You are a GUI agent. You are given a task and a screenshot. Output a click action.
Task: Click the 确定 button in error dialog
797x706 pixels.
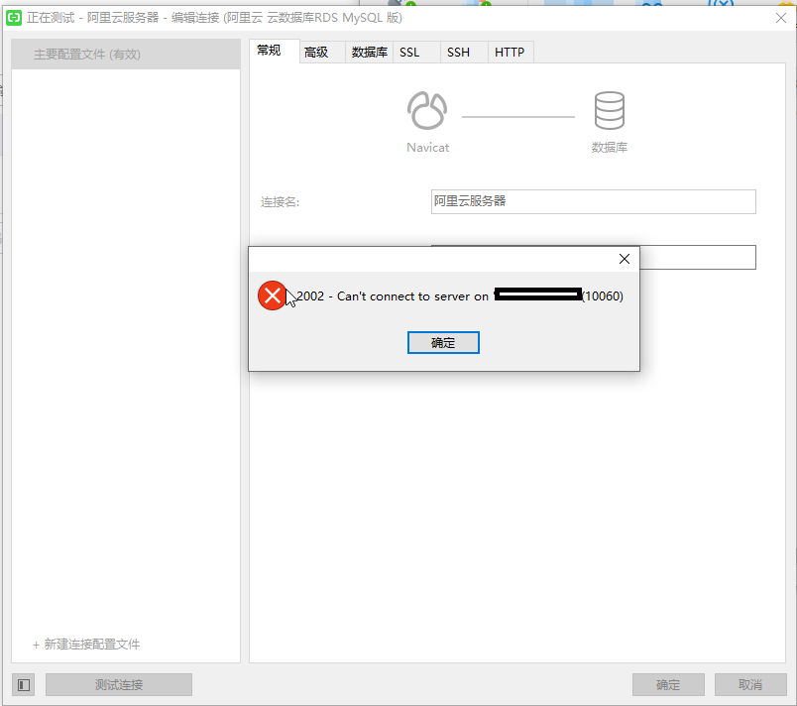coord(443,342)
